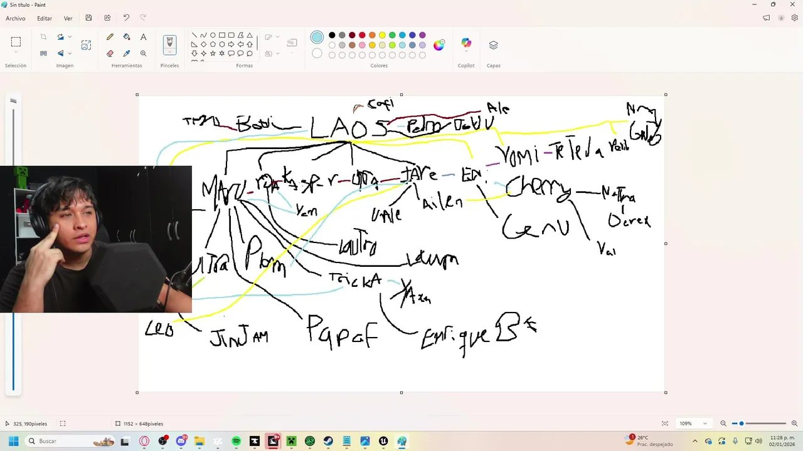Click the remove background icon
This screenshot has width=803, height=451.
coord(43,53)
